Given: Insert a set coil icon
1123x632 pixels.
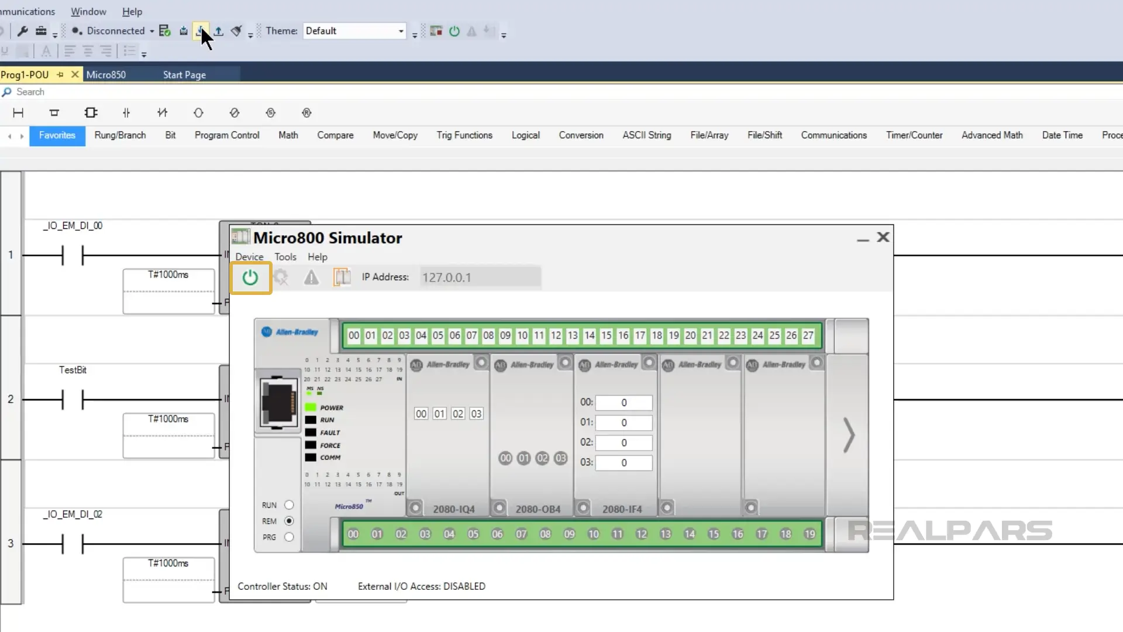Looking at the screenshot, I should [x=270, y=113].
